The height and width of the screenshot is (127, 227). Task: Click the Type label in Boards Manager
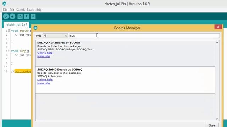click(39, 36)
